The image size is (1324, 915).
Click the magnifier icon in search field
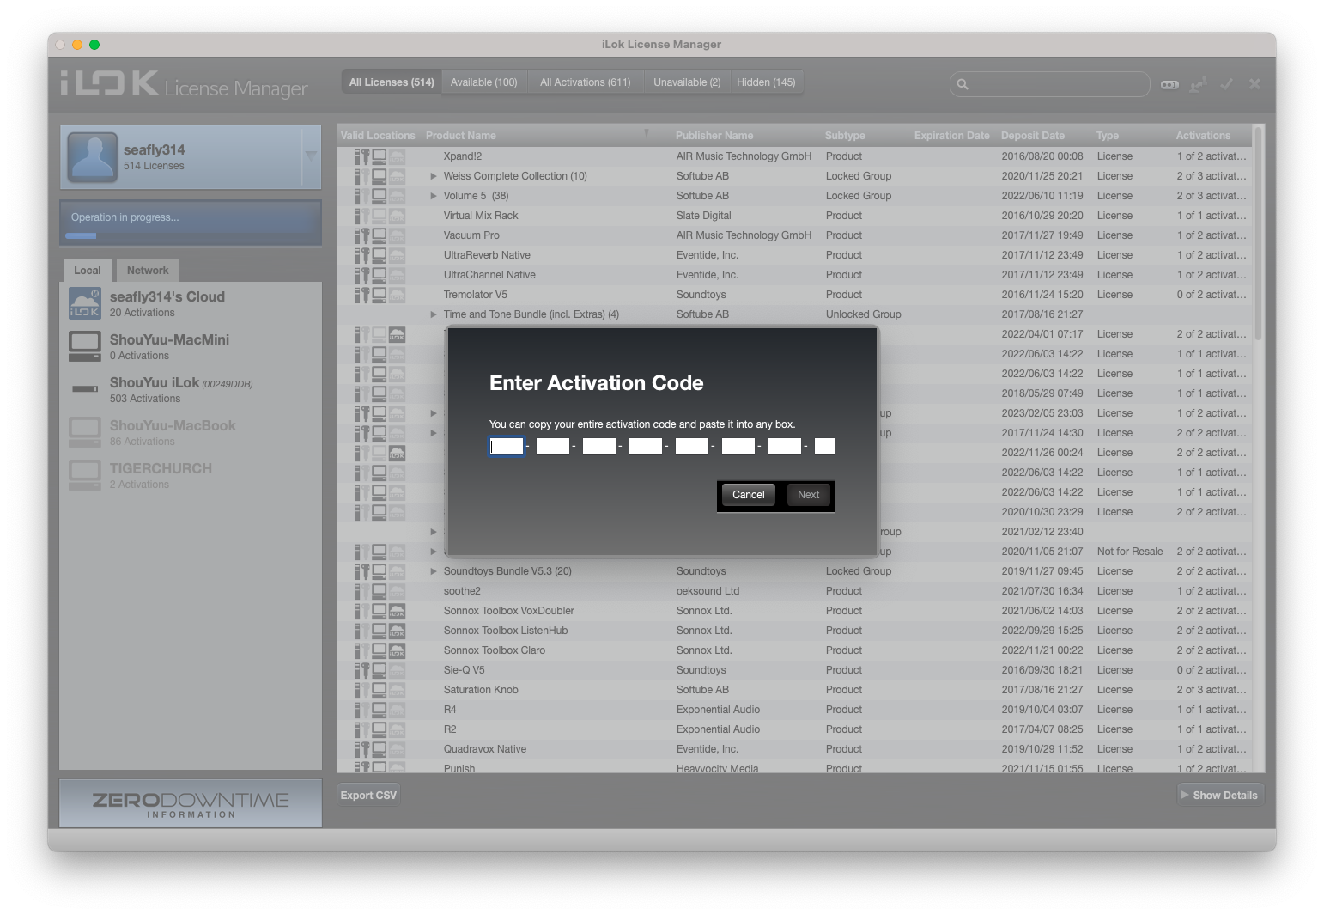(963, 84)
